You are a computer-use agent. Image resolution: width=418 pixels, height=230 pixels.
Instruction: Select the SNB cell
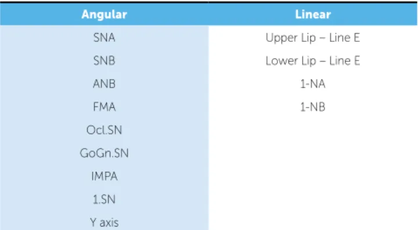click(105, 60)
